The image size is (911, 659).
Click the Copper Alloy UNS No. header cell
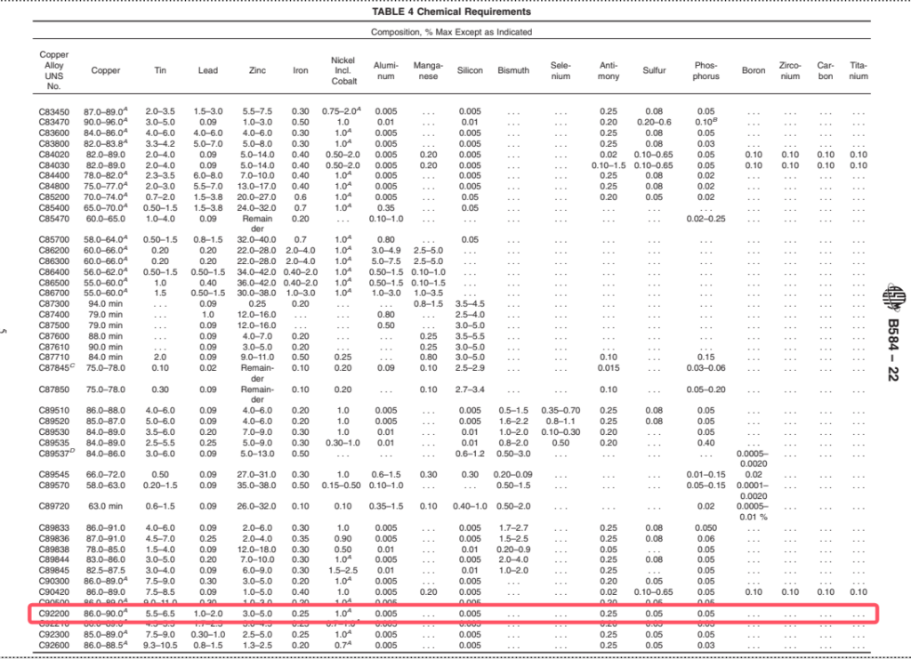[x=54, y=71]
